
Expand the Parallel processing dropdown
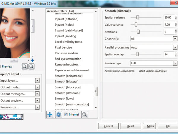point(154,47)
